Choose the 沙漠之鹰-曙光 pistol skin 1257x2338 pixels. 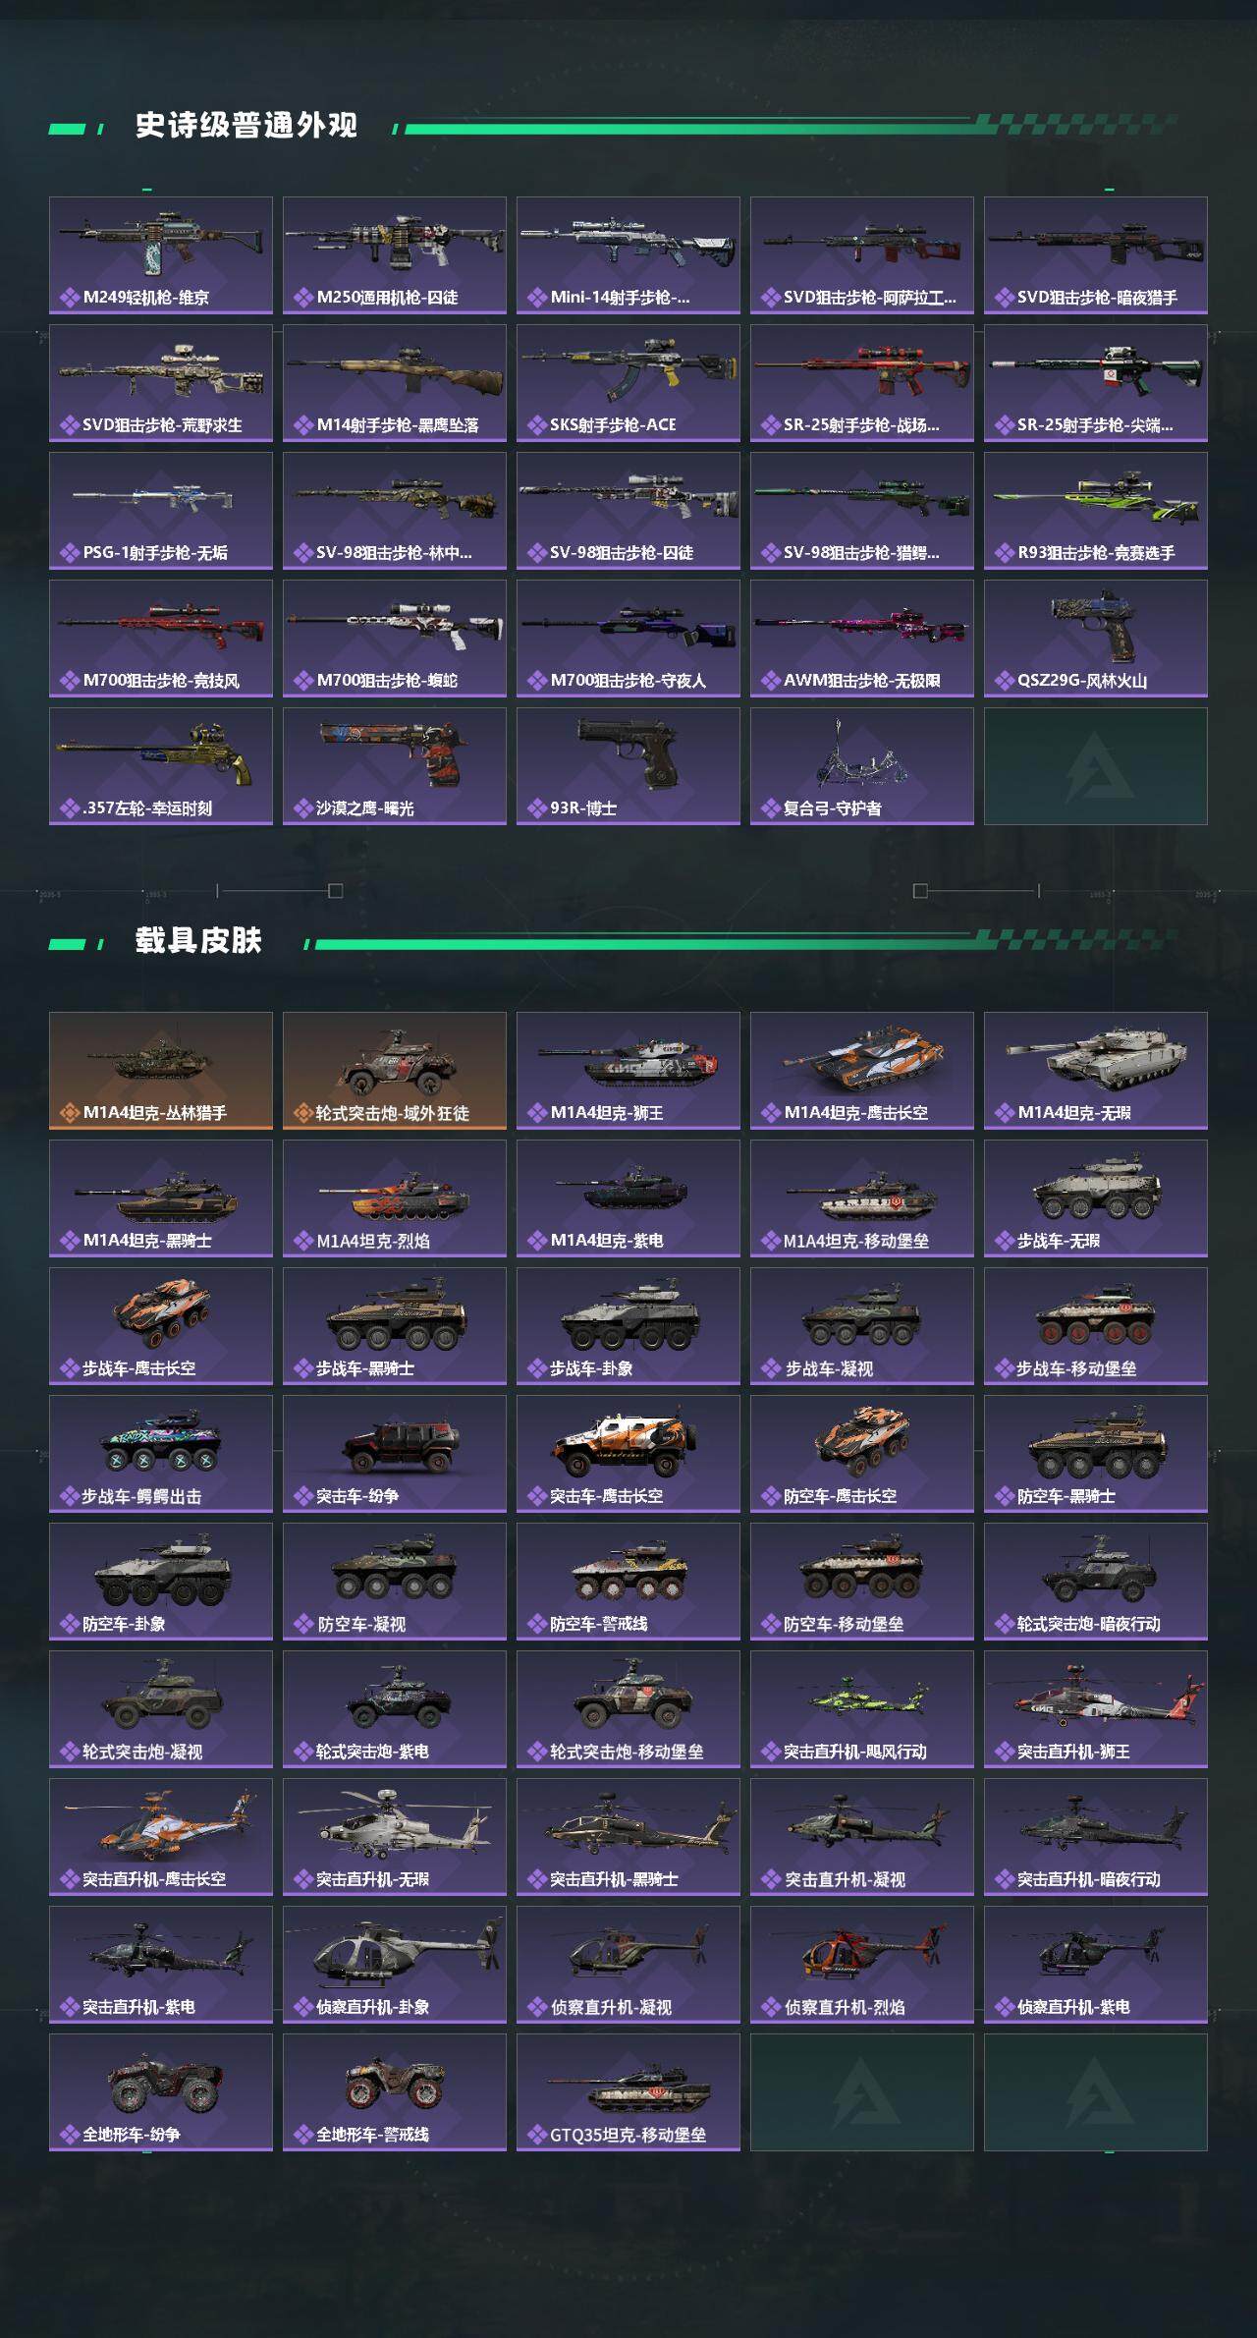coord(395,766)
